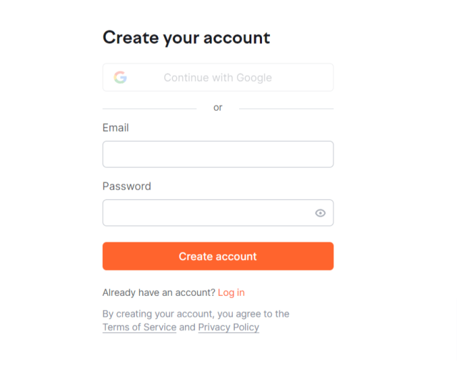Click "By creating your account" agreement text
This screenshot has width=457, height=371.
(x=159, y=314)
